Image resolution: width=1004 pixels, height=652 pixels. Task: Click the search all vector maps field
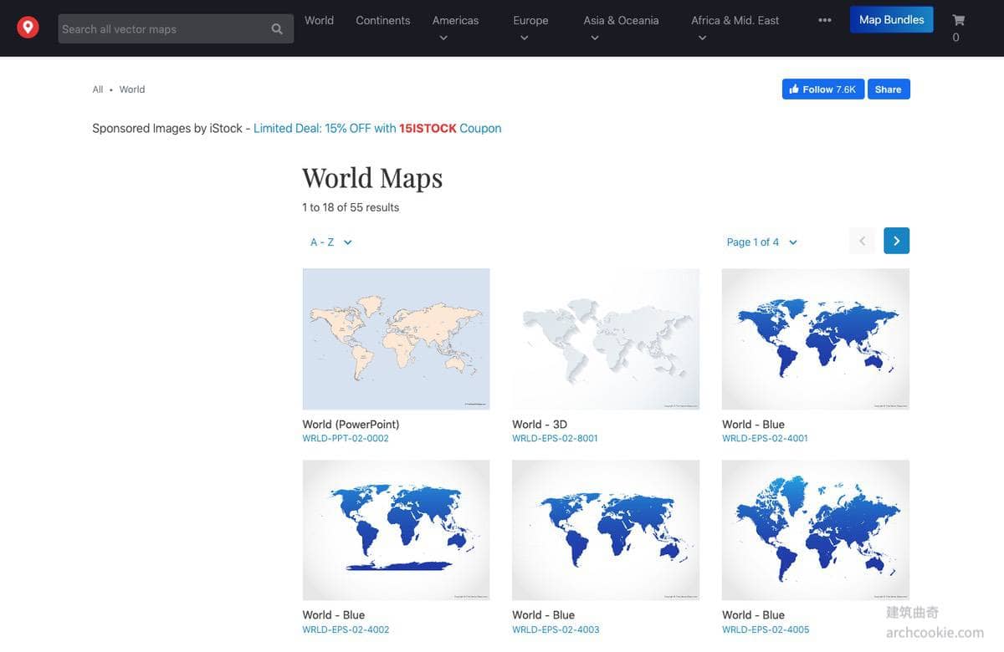click(163, 29)
